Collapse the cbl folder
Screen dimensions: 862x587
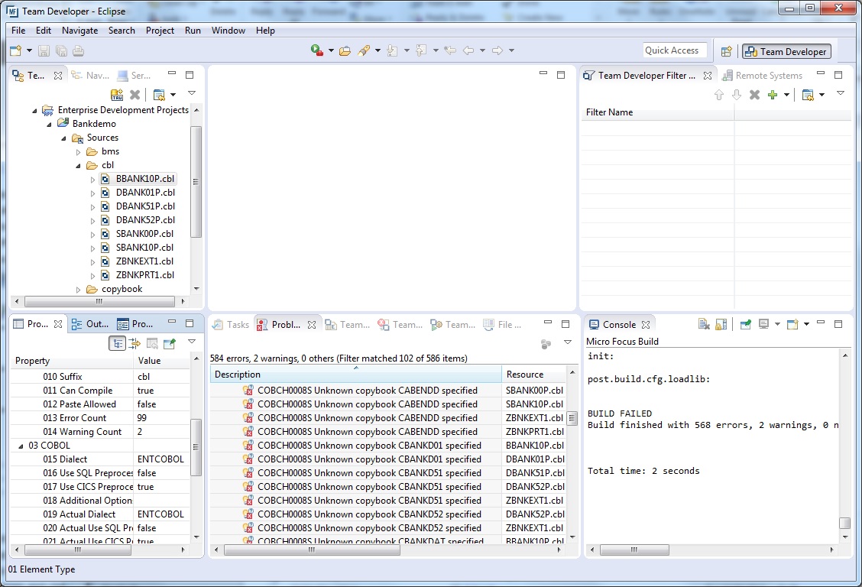coord(78,165)
